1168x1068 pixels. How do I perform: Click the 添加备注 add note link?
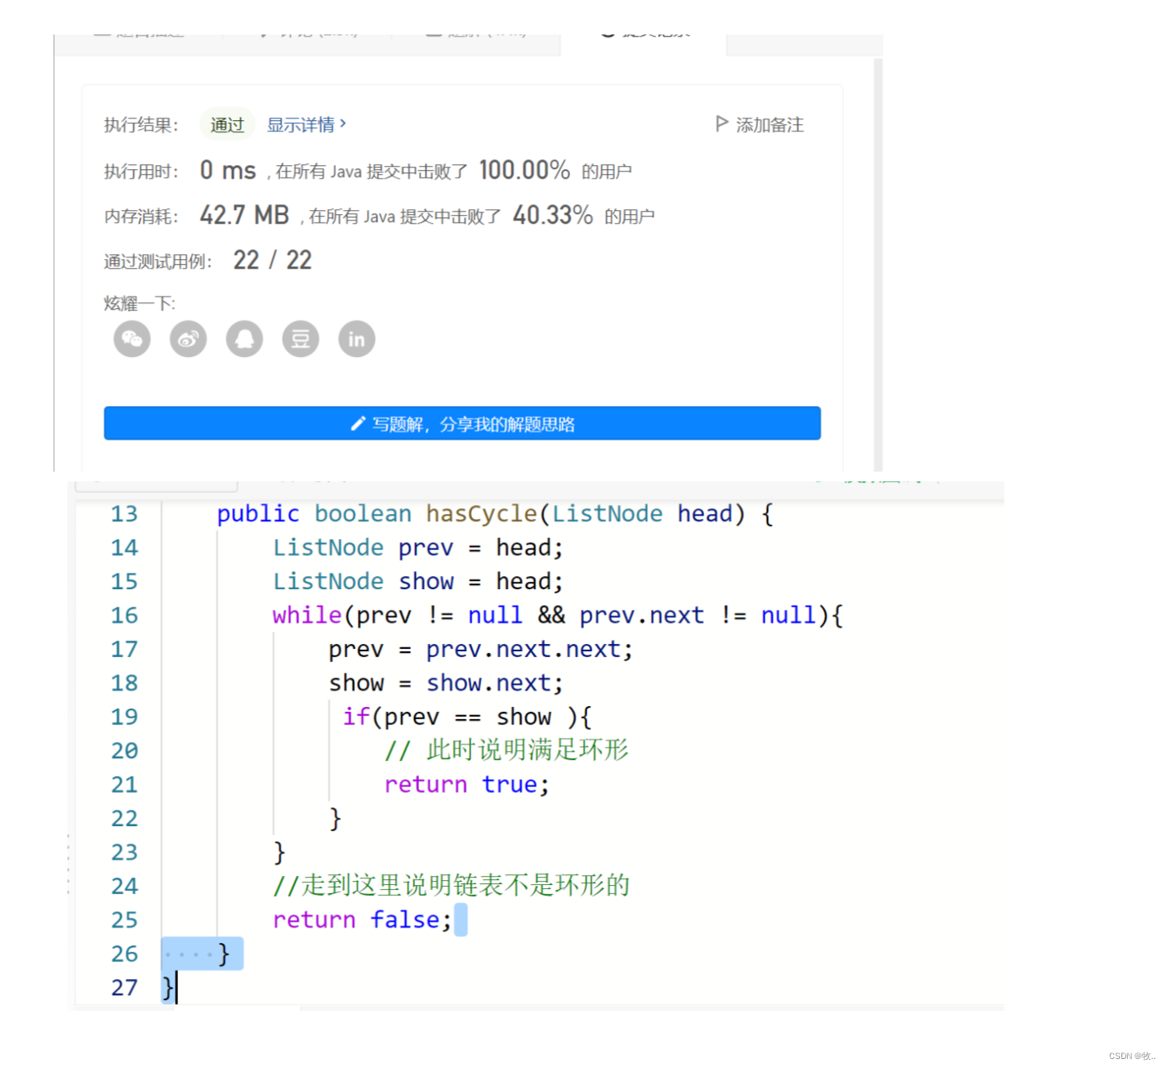tap(769, 124)
